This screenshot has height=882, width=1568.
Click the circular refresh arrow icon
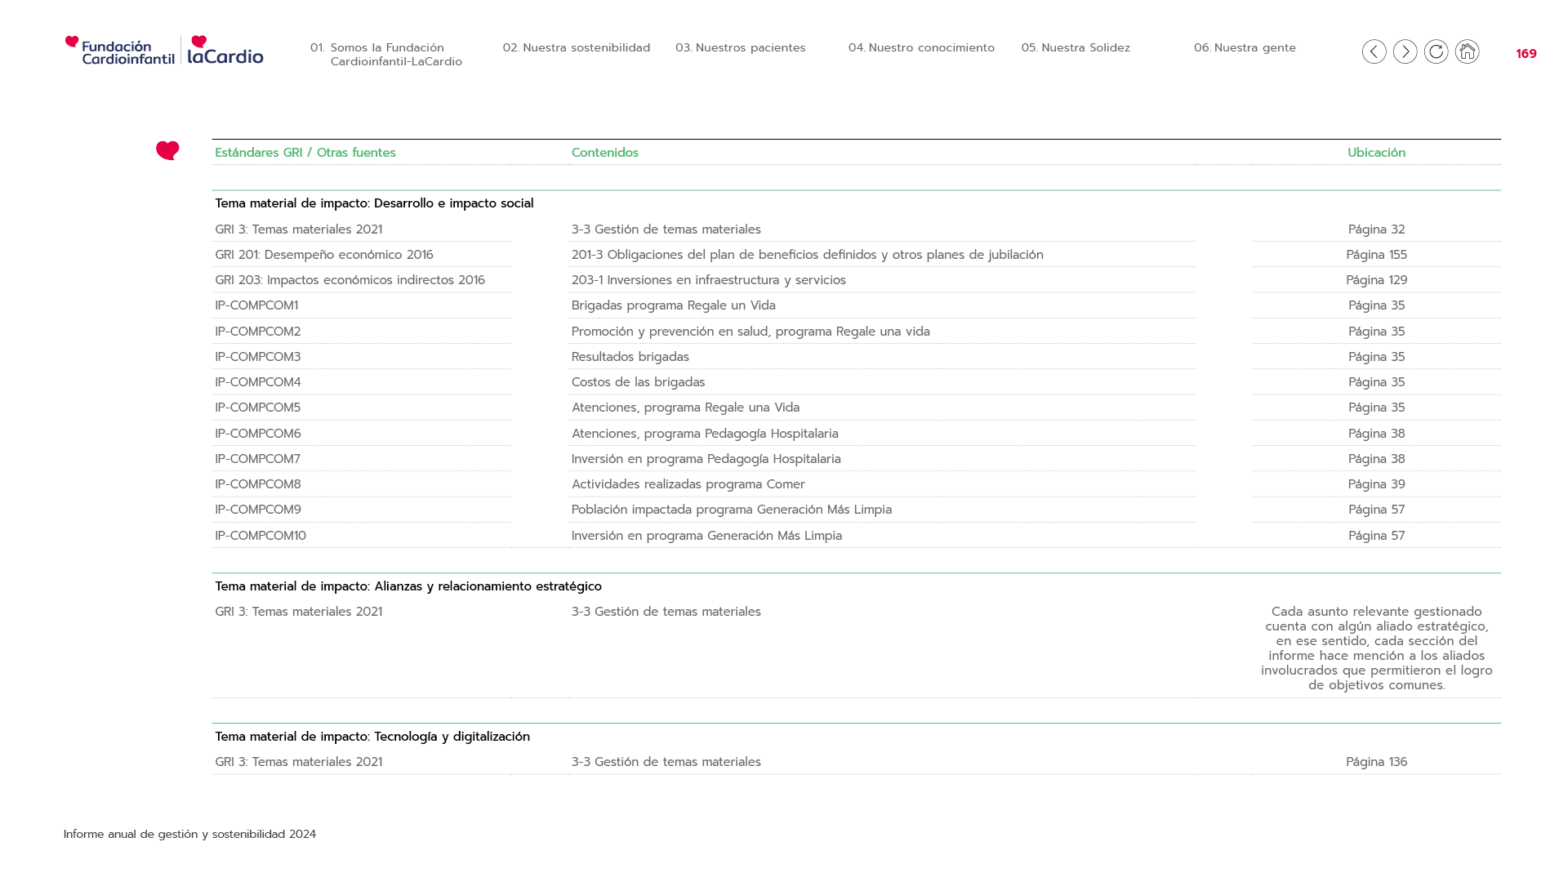tap(1436, 51)
